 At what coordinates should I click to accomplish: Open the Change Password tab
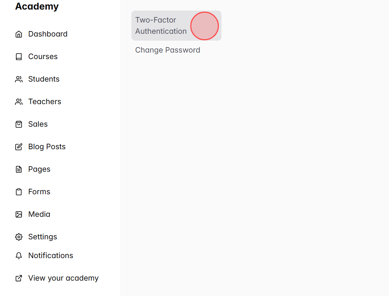point(168,50)
